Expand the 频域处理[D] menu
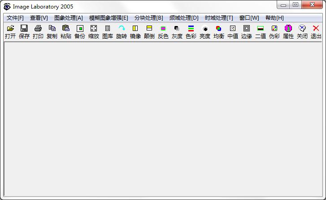 click(x=184, y=18)
